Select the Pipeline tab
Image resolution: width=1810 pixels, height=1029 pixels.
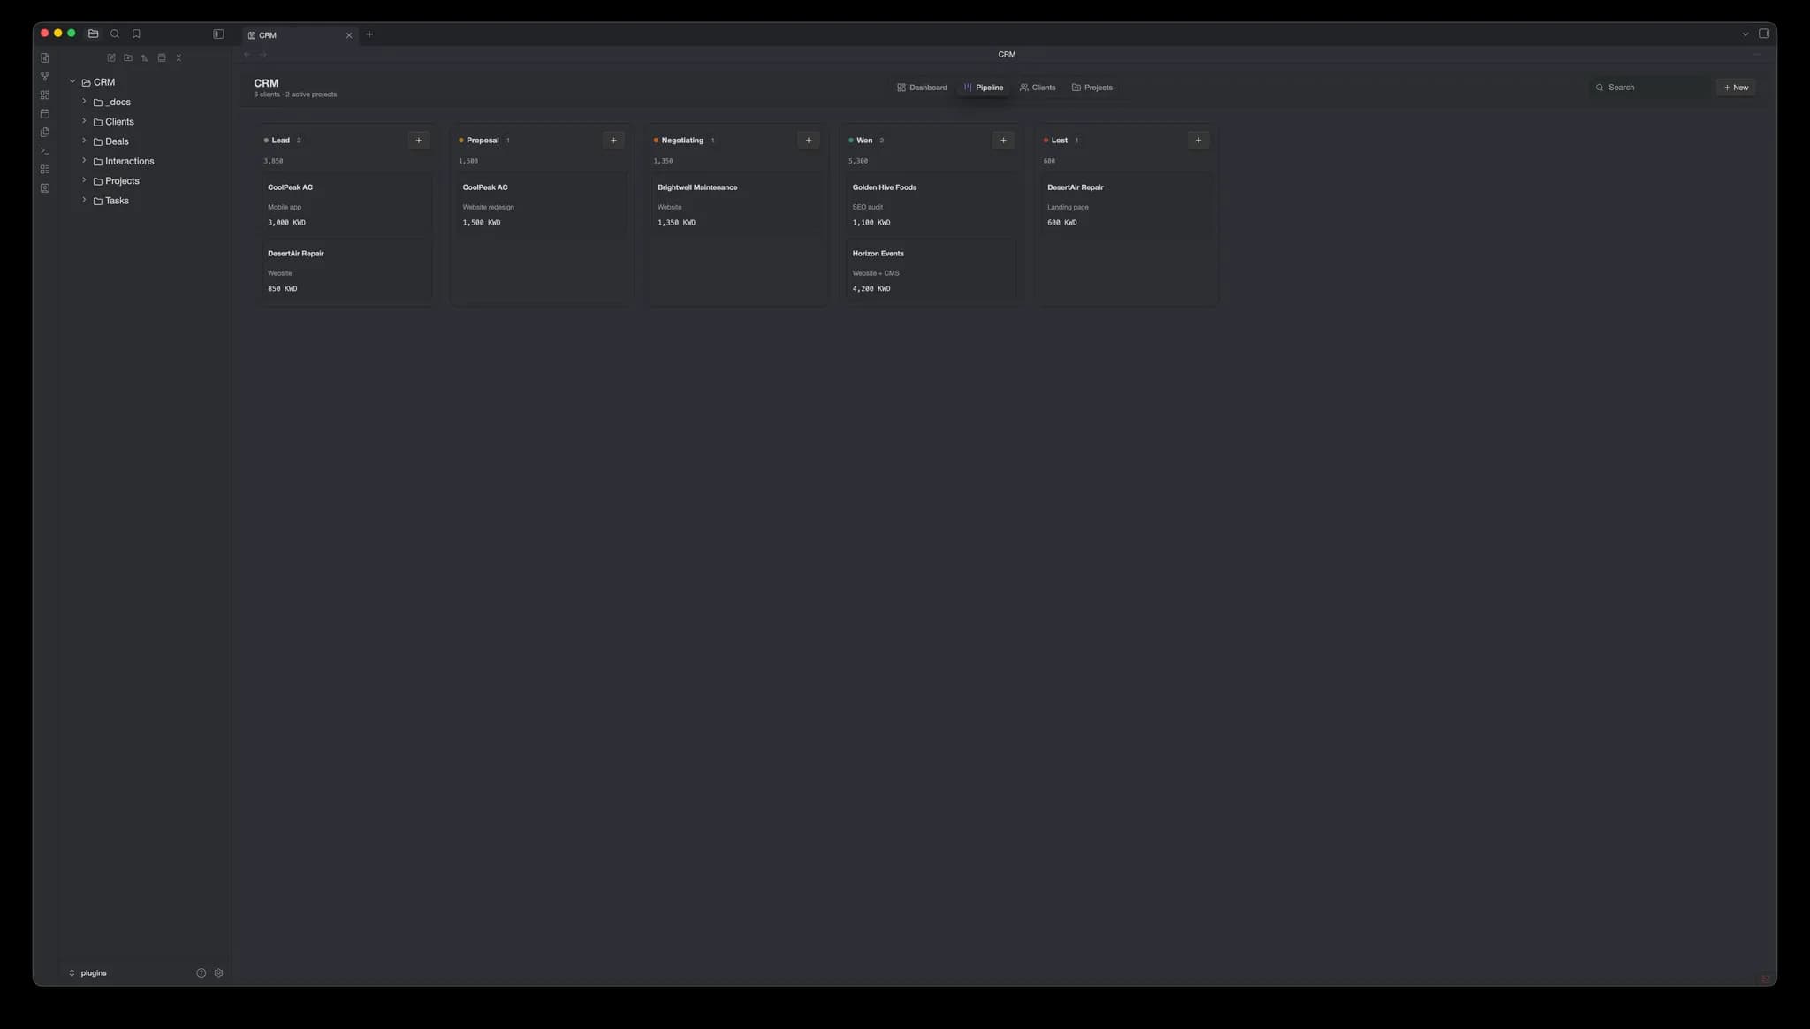[984, 88]
